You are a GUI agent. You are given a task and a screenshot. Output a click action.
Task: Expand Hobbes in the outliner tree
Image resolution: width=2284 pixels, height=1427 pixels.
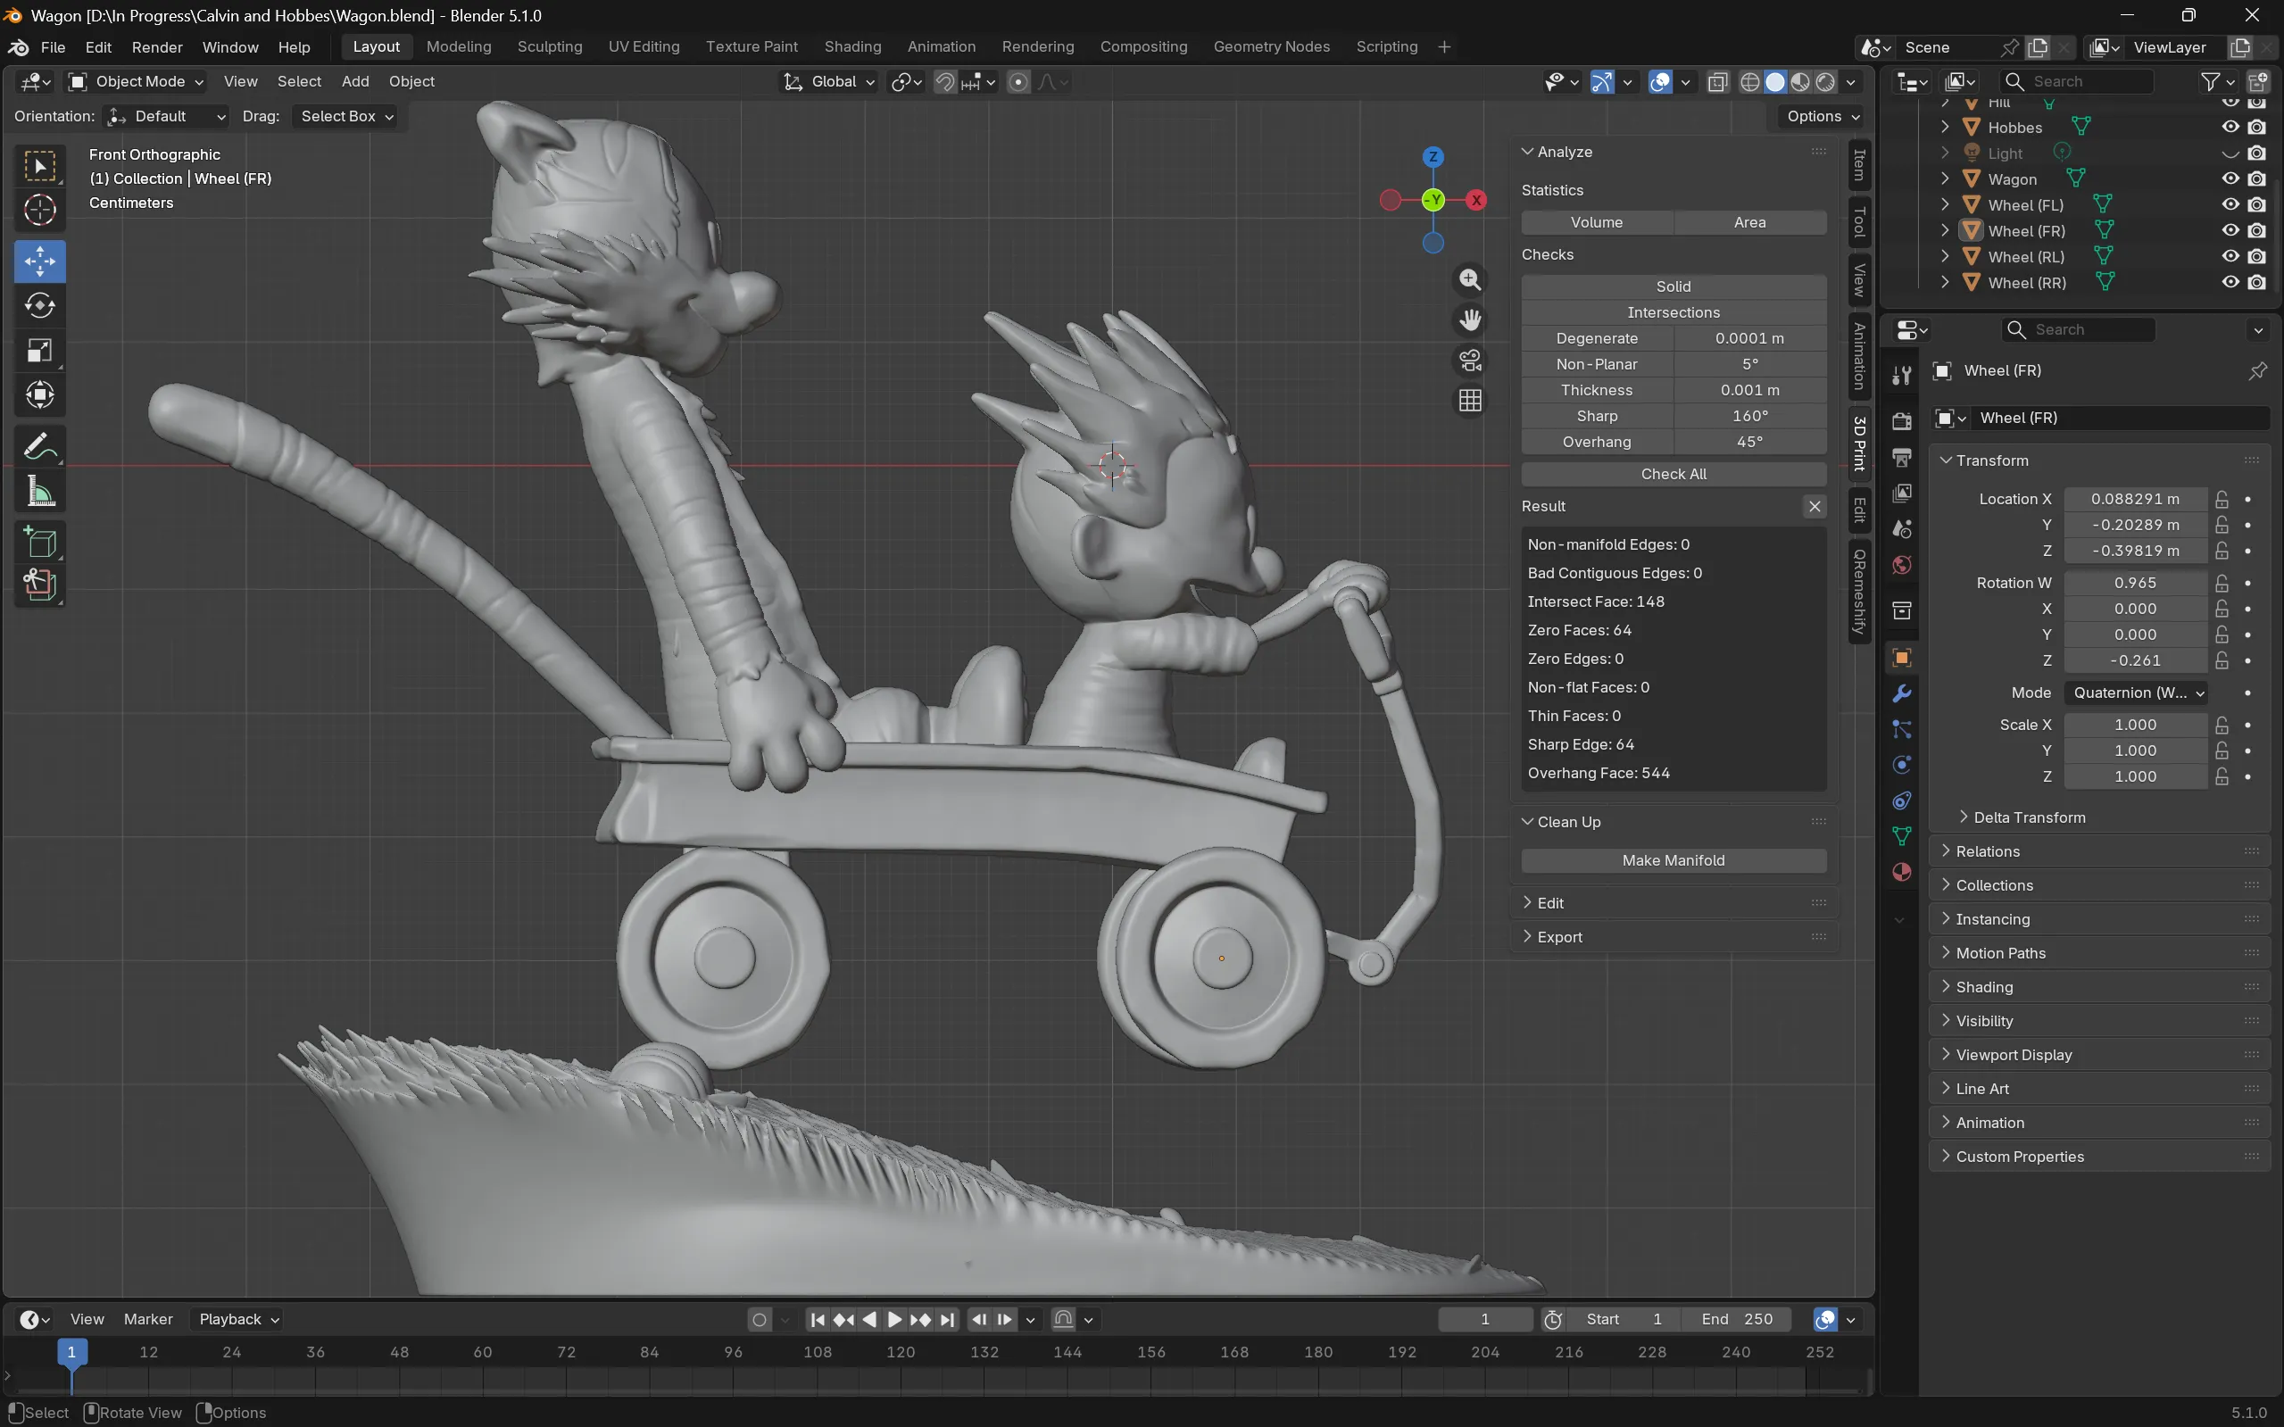[x=1945, y=128]
